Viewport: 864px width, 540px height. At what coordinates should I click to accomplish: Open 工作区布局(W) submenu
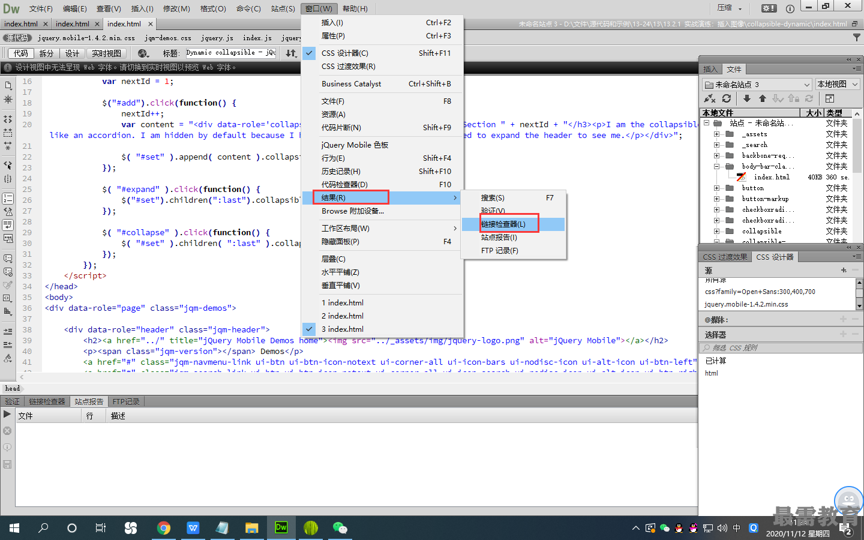point(382,228)
